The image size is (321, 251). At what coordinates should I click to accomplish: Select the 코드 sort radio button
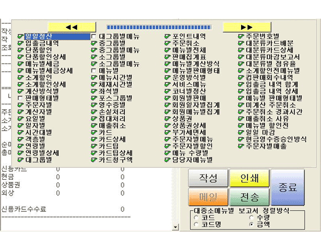click(196, 217)
